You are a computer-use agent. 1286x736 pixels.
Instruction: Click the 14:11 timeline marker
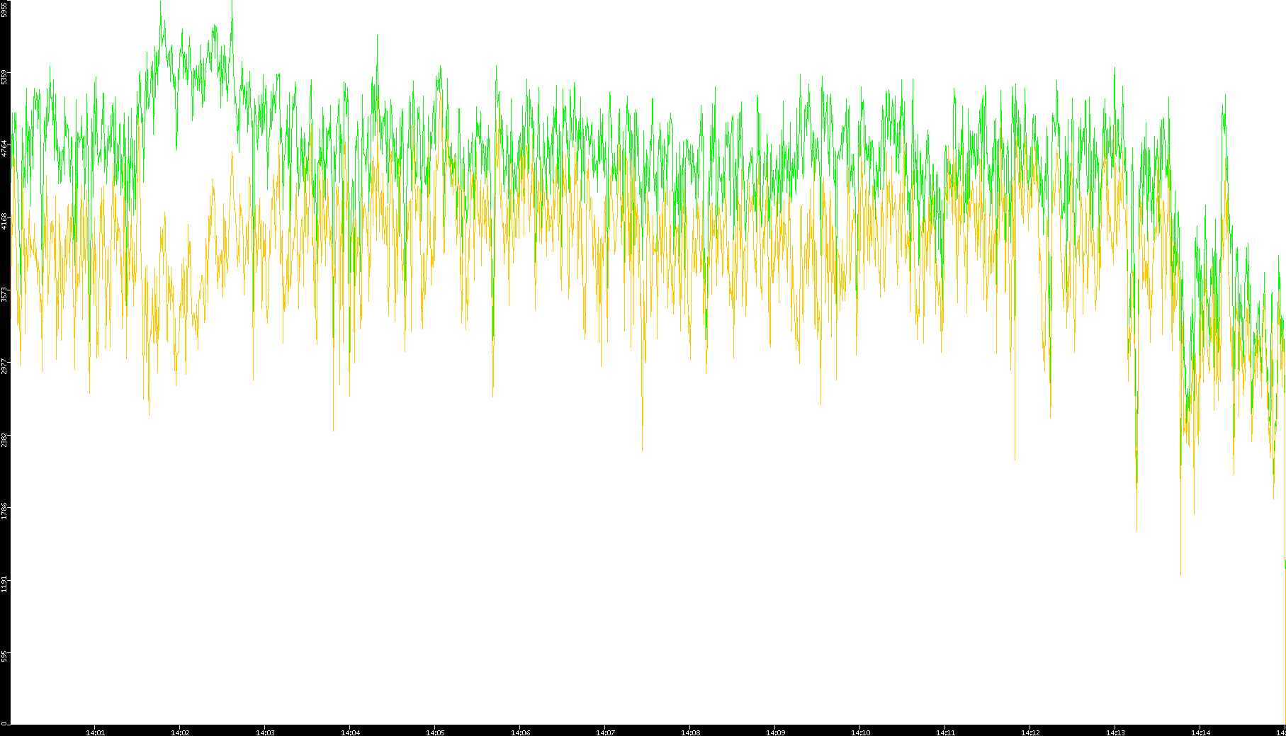[945, 732]
